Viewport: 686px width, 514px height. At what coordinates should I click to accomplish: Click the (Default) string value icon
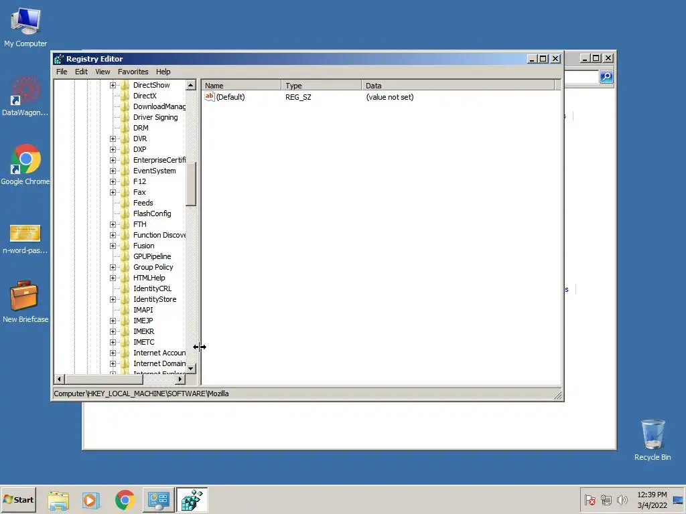[210, 96]
